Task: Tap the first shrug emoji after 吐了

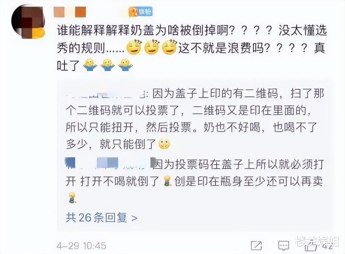Action: coord(90,65)
